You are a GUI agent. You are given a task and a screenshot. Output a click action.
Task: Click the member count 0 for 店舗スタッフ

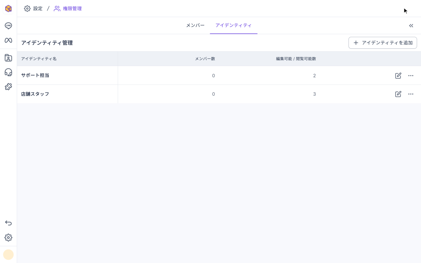coord(213,94)
